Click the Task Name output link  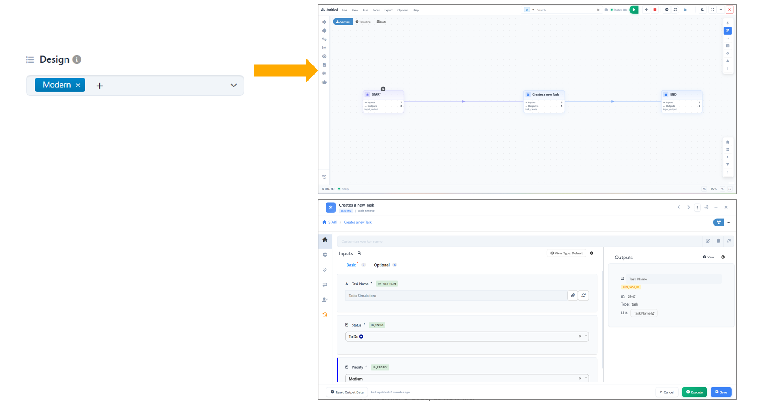[x=644, y=313]
